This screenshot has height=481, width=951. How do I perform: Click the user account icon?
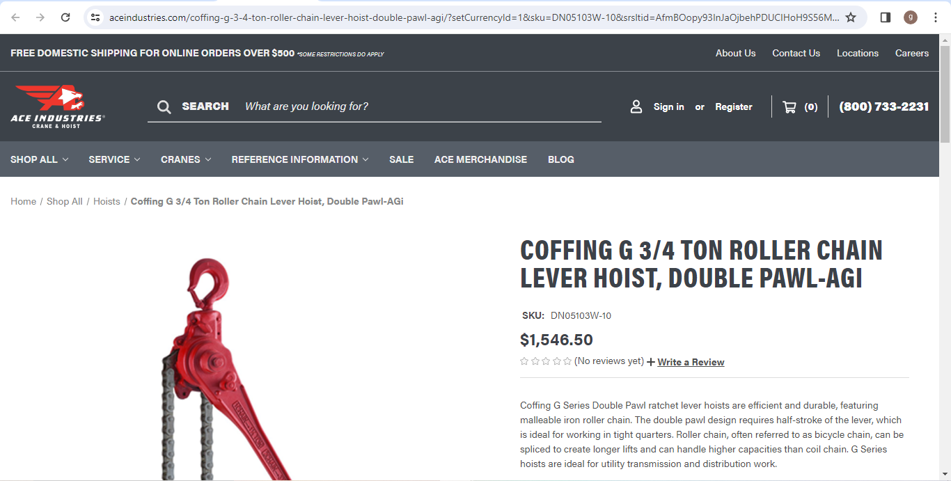pos(636,107)
